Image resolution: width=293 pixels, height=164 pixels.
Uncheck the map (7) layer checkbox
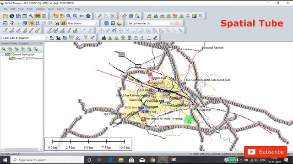[11, 58]
